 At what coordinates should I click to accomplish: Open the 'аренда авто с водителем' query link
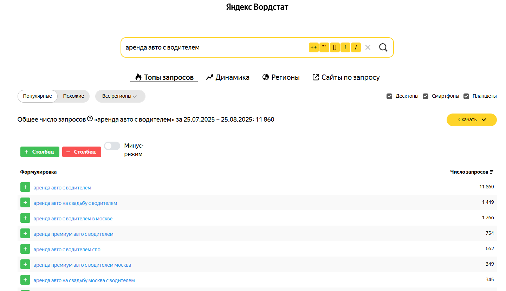(62, 188)
